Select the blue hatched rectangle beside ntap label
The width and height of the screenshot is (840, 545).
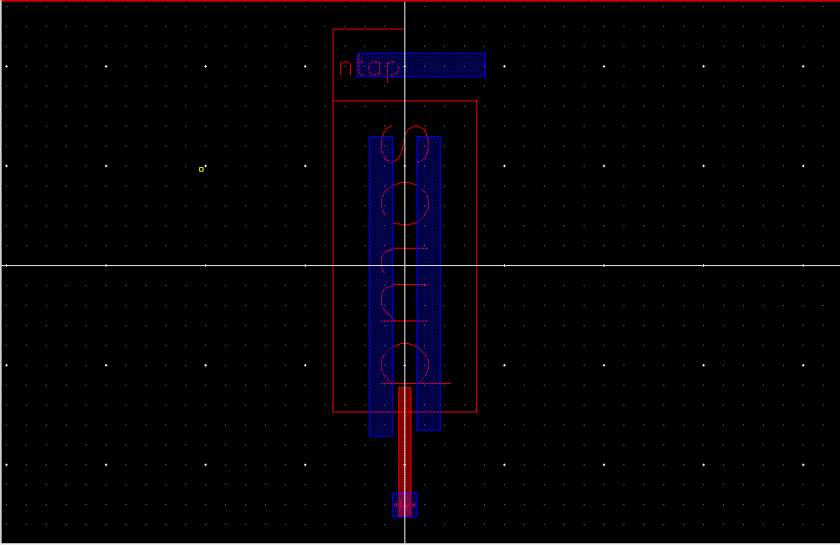click(422, 65)
